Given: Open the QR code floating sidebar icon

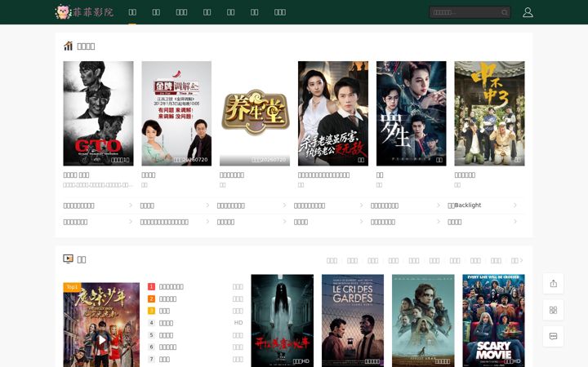Looking at the screenshot, I should click(x=553, y=310).
